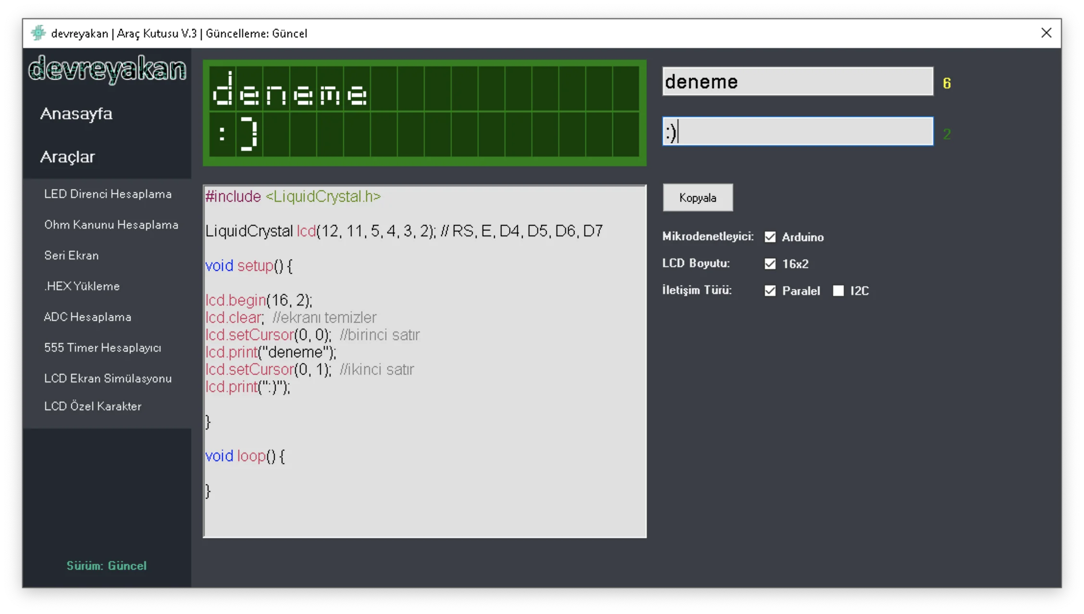Screen dimensions: 1084x614
Task: Enable the I2C communication checkbox
Action: click(x=838, y=291)
